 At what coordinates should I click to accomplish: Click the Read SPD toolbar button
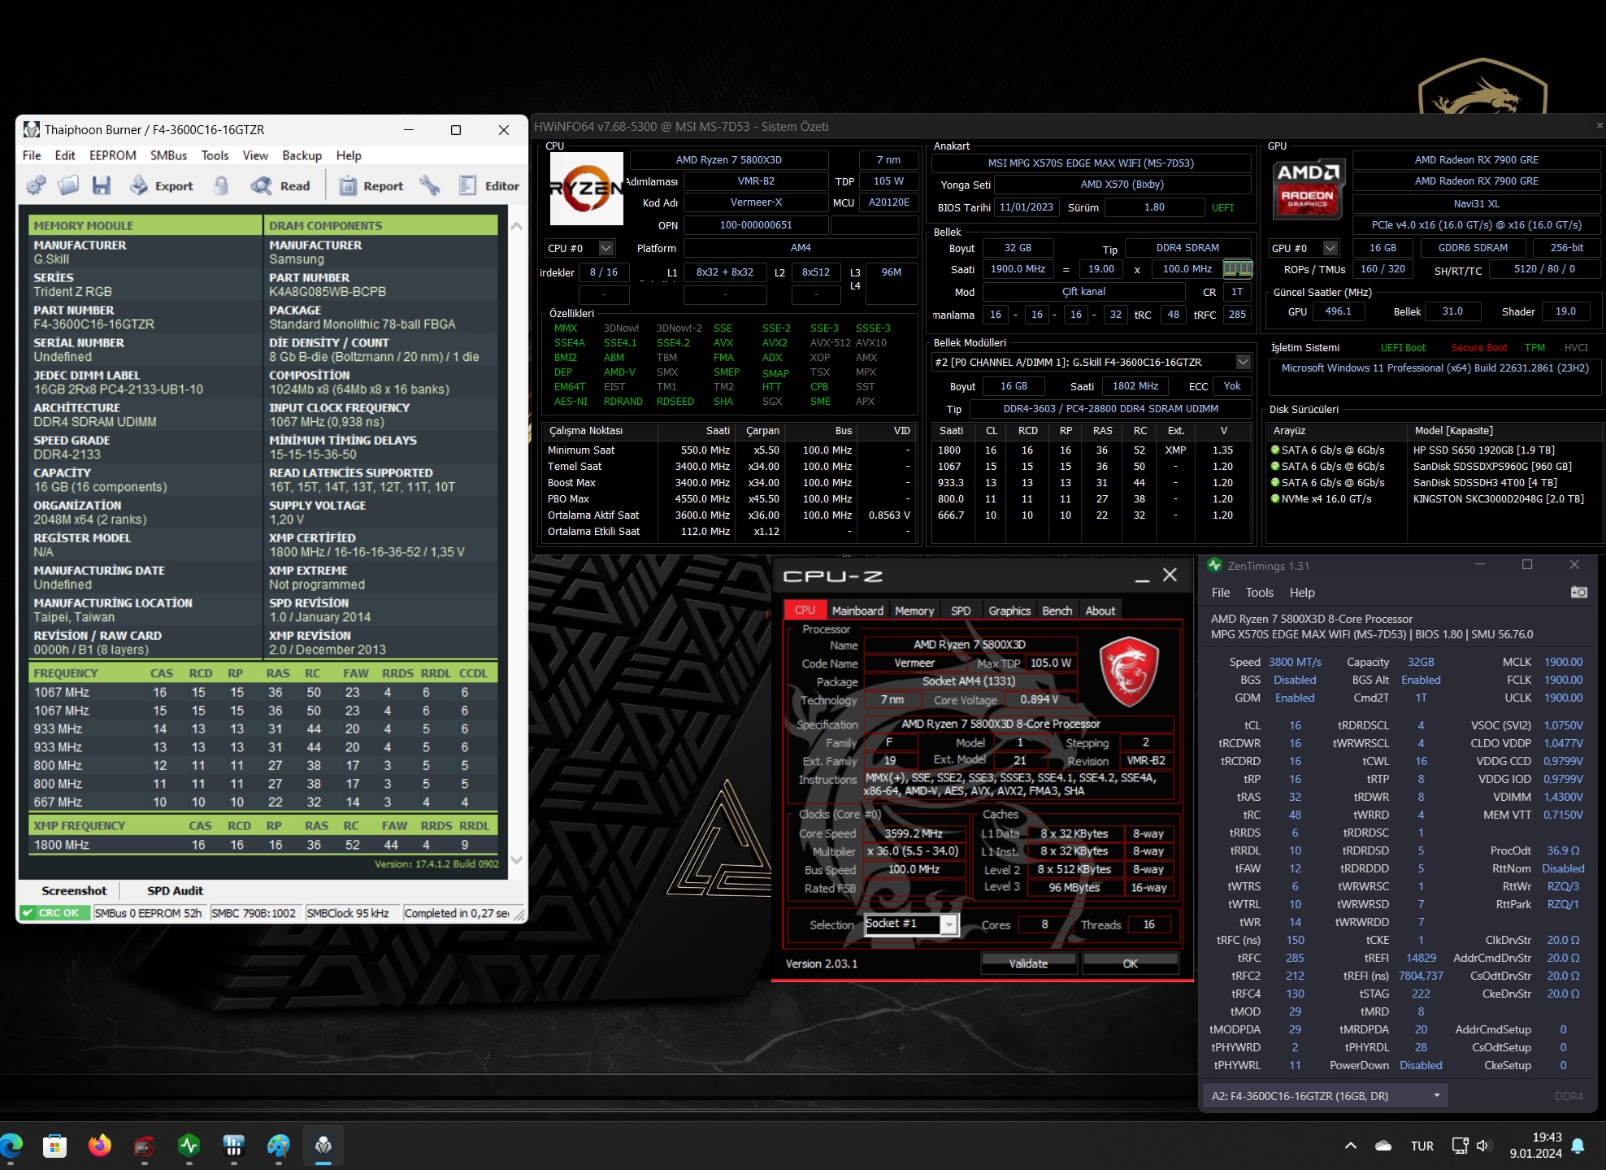[280, 186]
